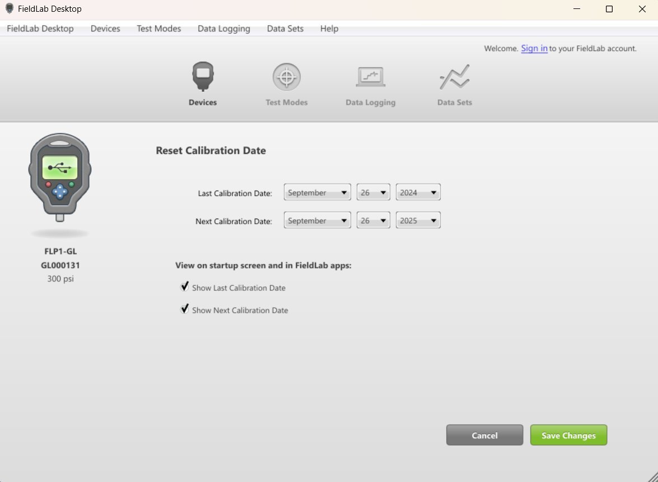Image resolution: width=658 pixels, height=482 pixels.
Task: Open the Devices section icon
Action: coord(203,76)
